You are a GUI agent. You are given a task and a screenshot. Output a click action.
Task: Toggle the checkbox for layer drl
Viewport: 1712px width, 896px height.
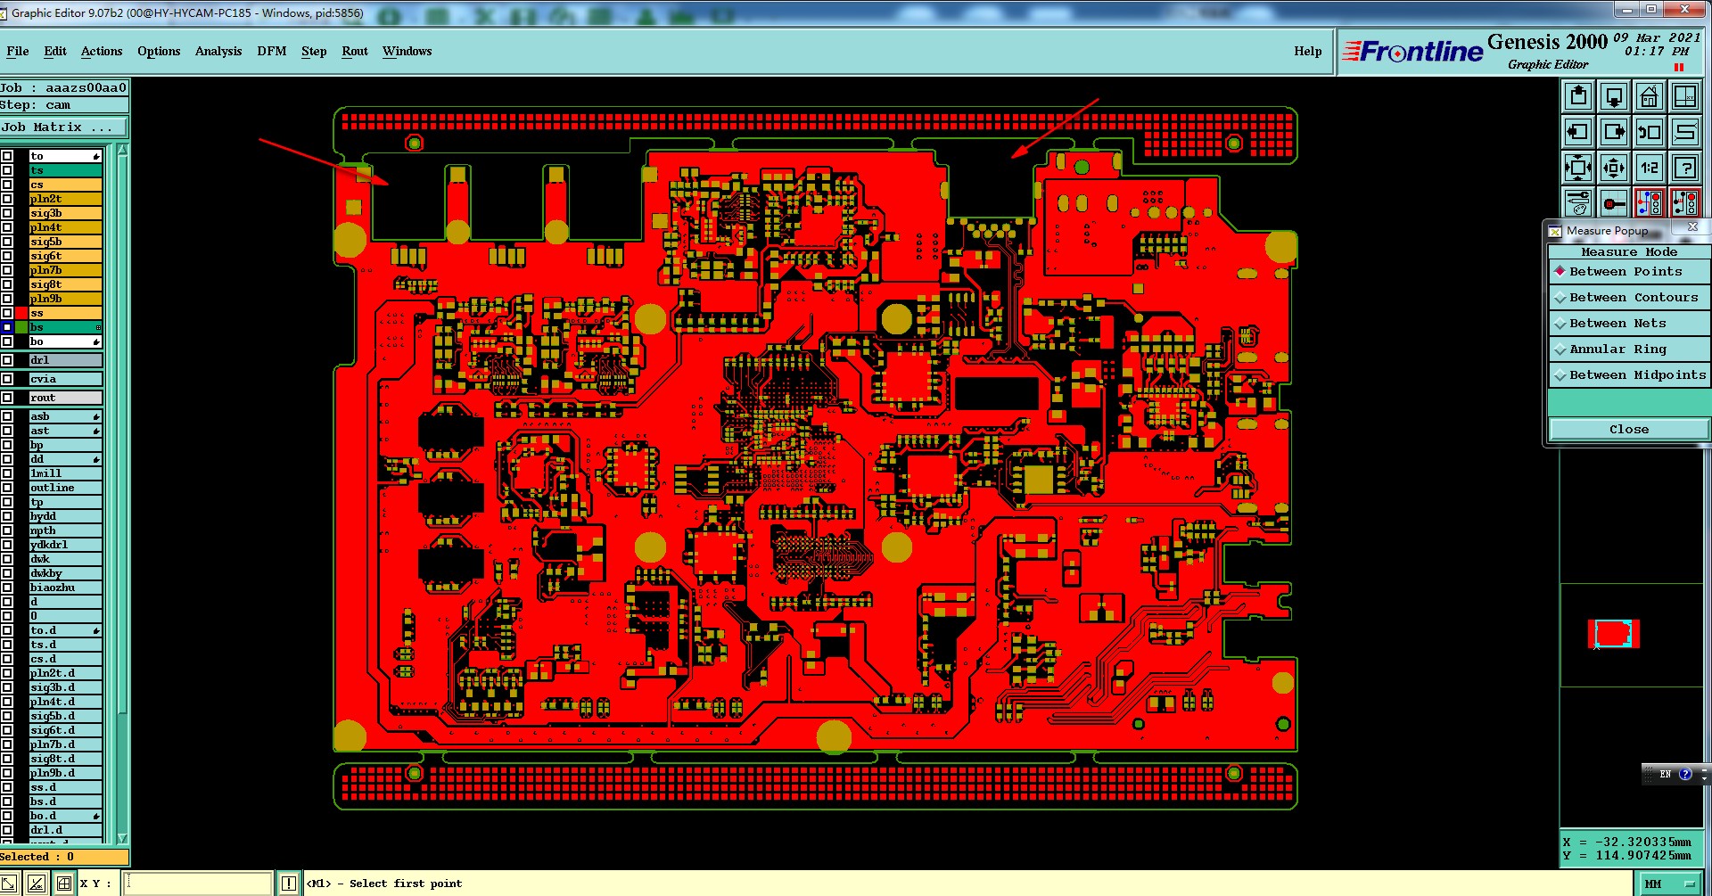(7, 360)
